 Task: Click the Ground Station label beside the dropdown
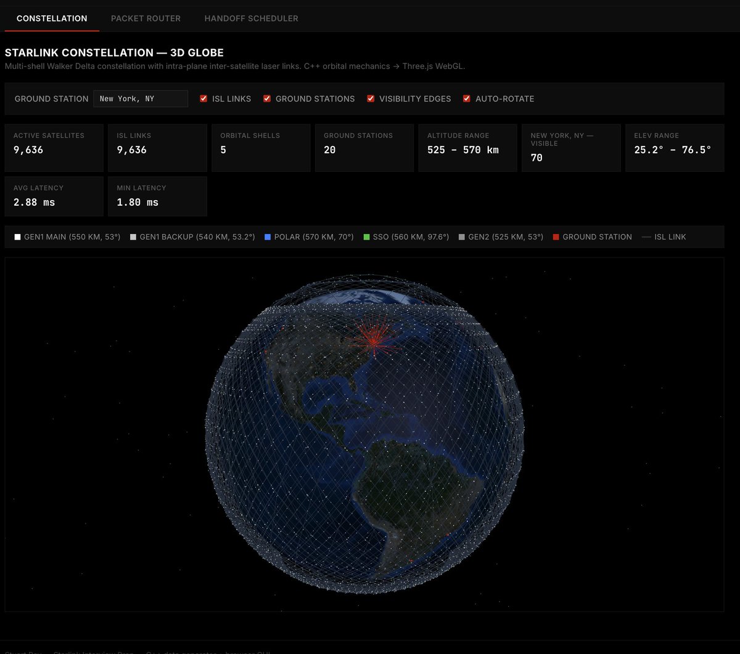(x=52, y=99)
